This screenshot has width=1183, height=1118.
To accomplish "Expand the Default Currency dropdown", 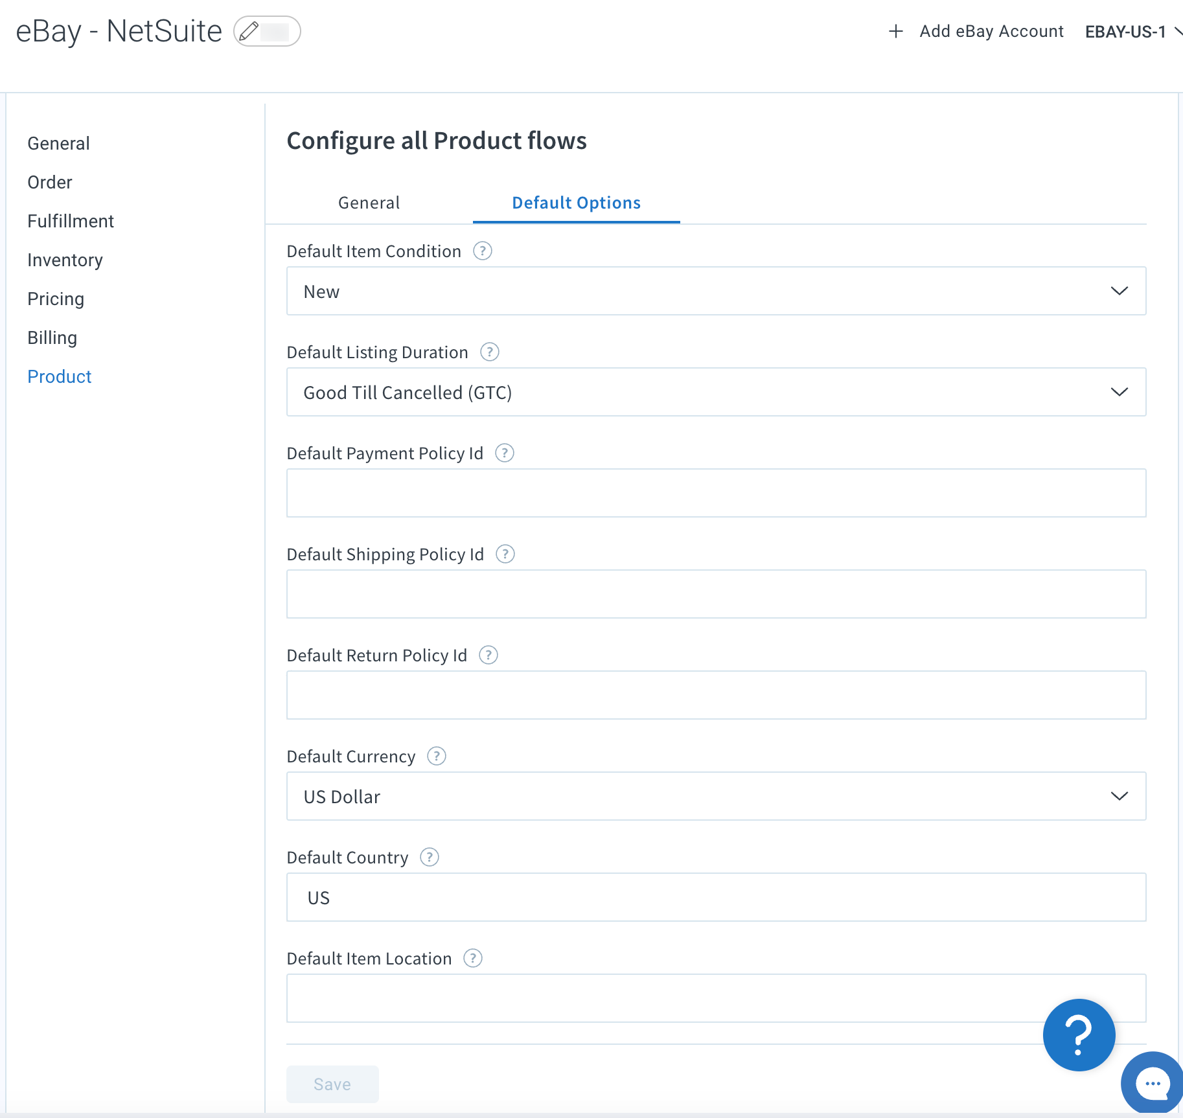I will pyautogui.click(x=716, y=796).
